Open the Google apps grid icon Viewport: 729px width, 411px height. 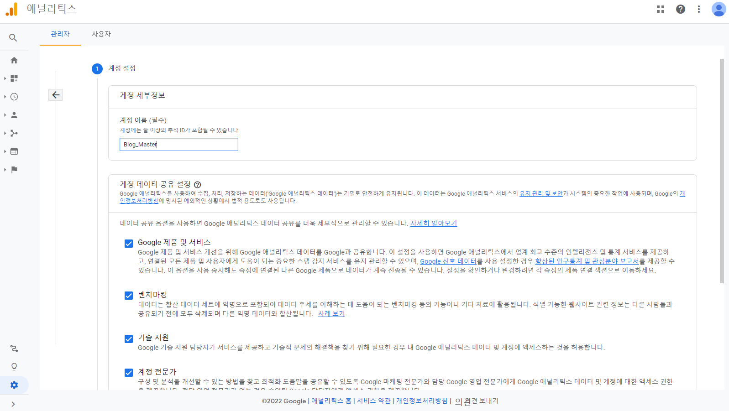point(661,9)
